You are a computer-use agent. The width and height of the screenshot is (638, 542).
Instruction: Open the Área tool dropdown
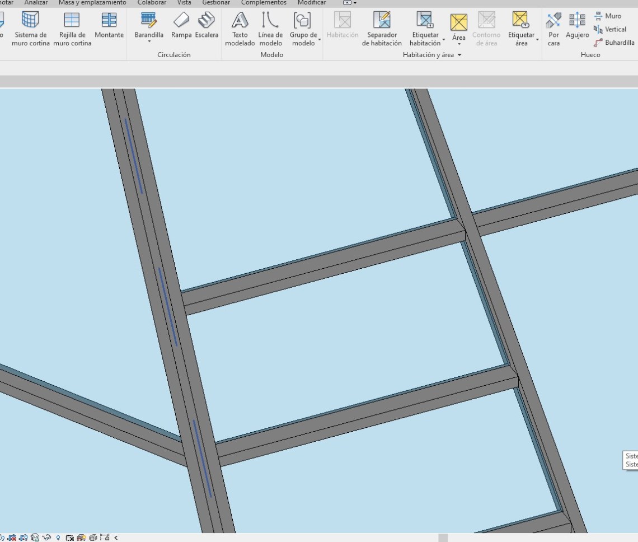[x=458, y=44]
